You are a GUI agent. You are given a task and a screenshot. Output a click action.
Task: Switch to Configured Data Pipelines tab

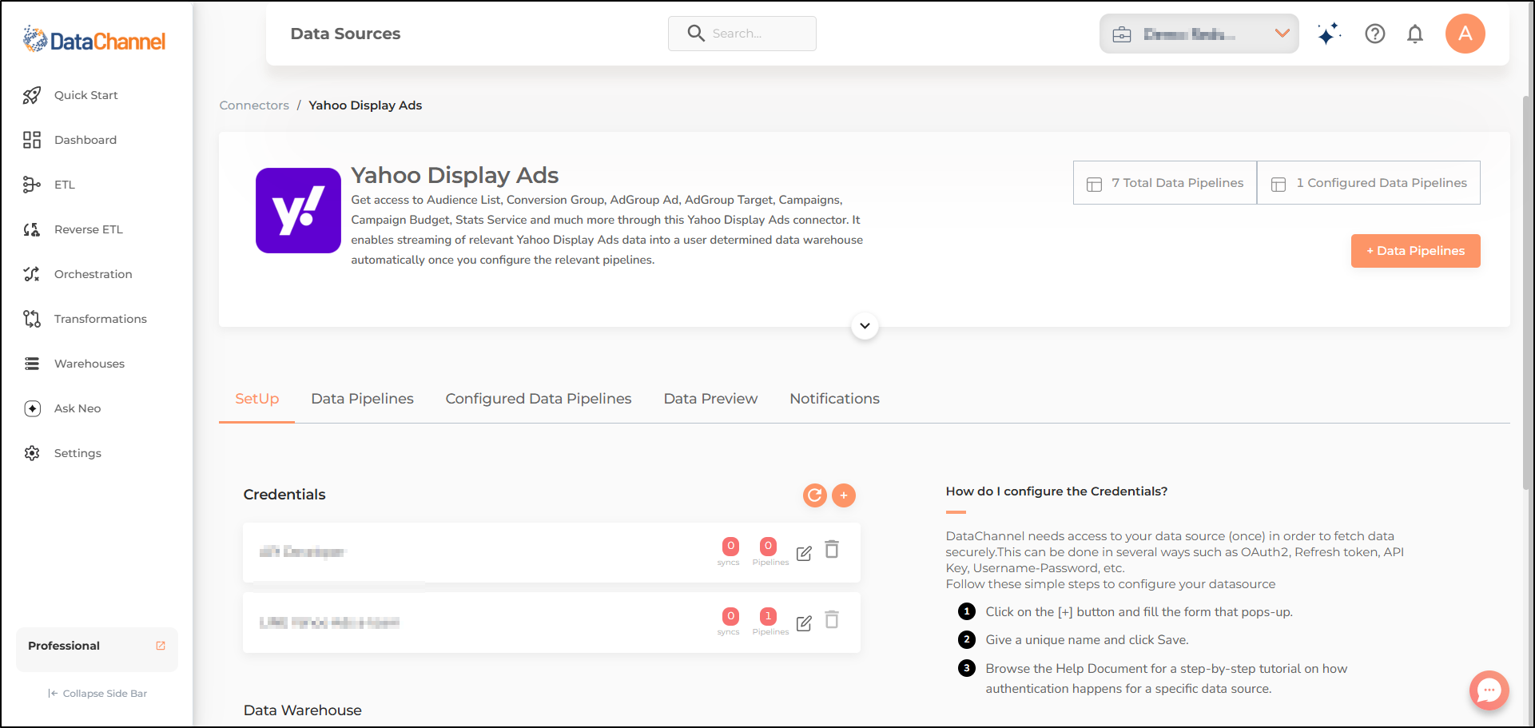click(539, 399)
